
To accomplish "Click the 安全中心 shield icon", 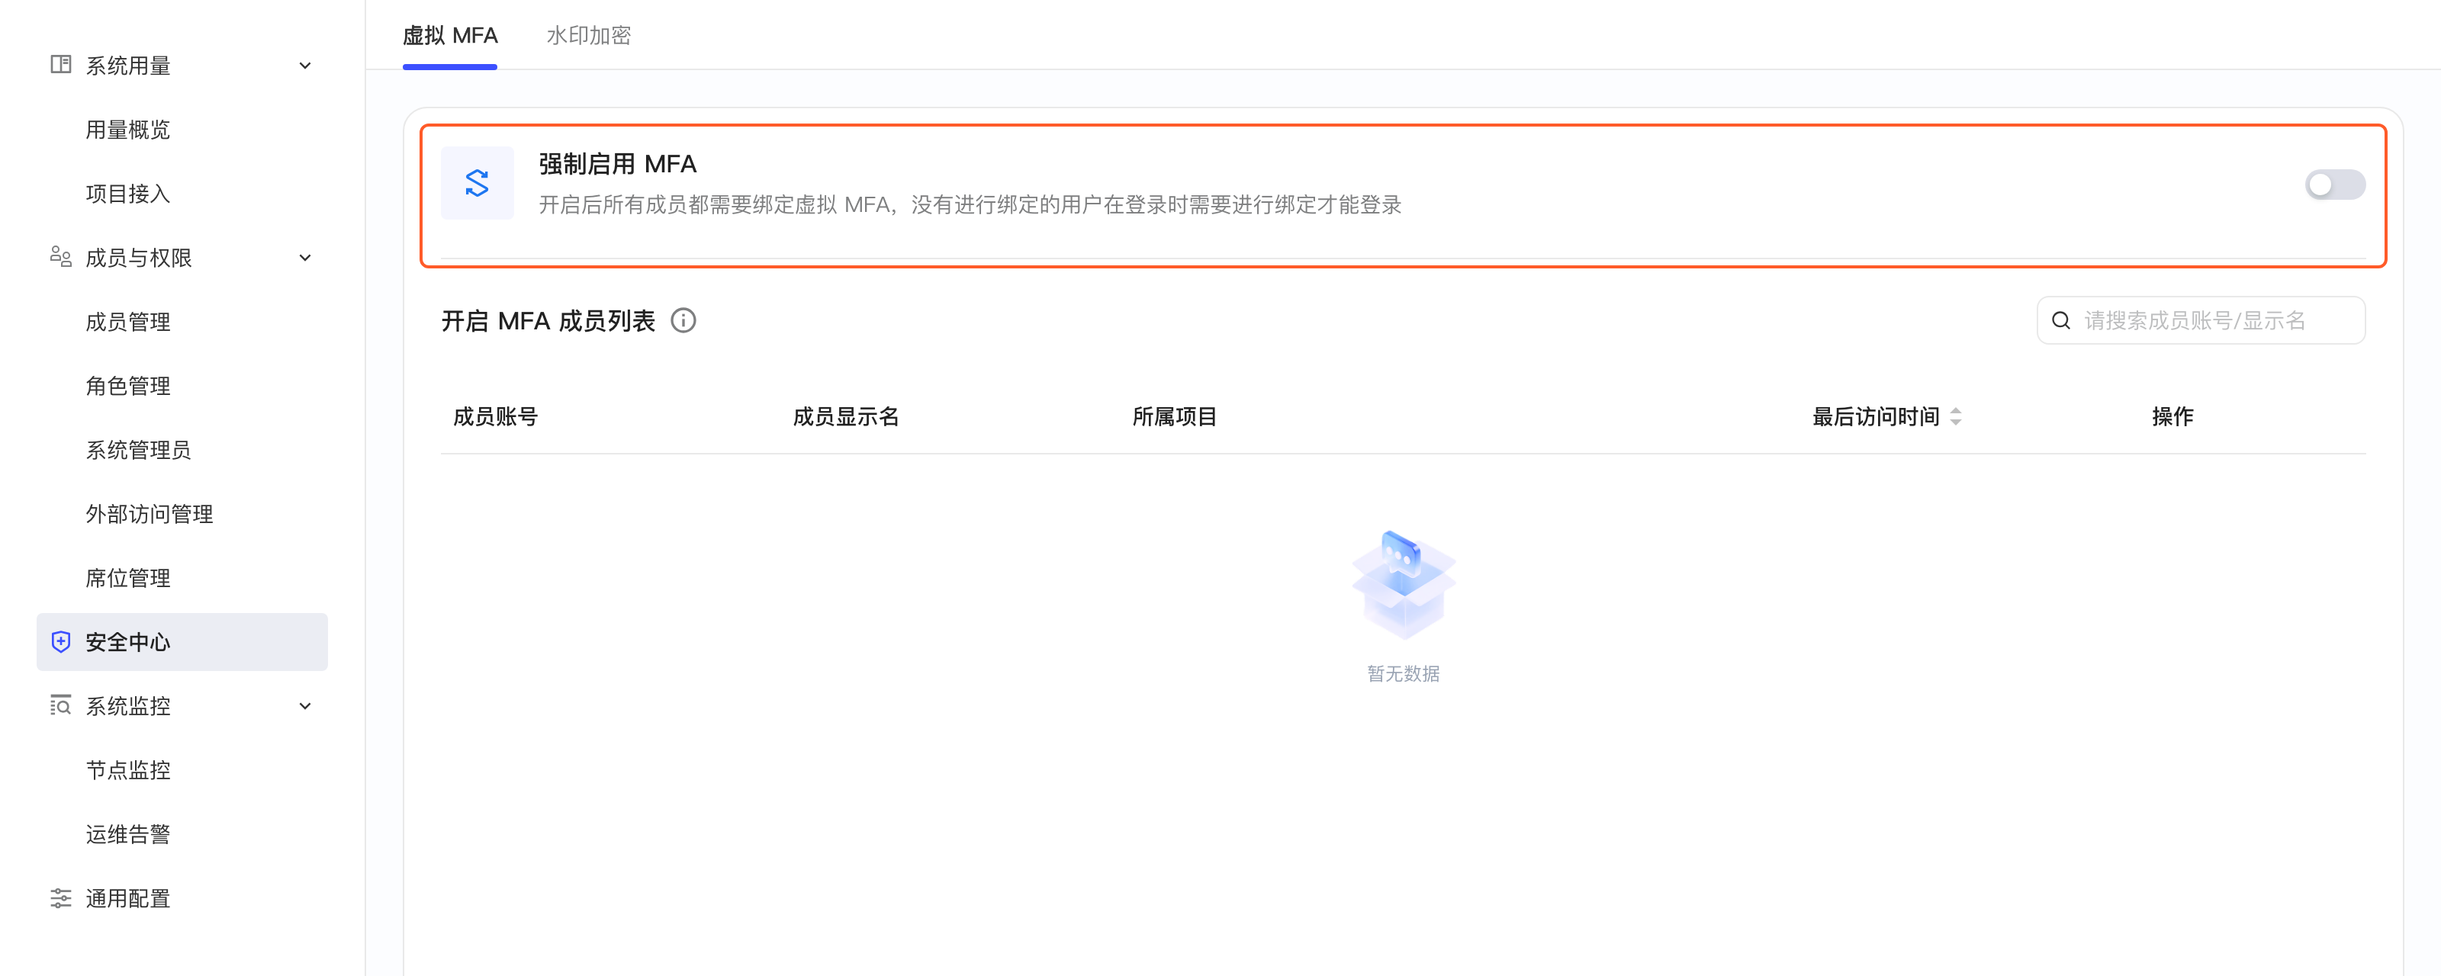I will coord(61,641).
